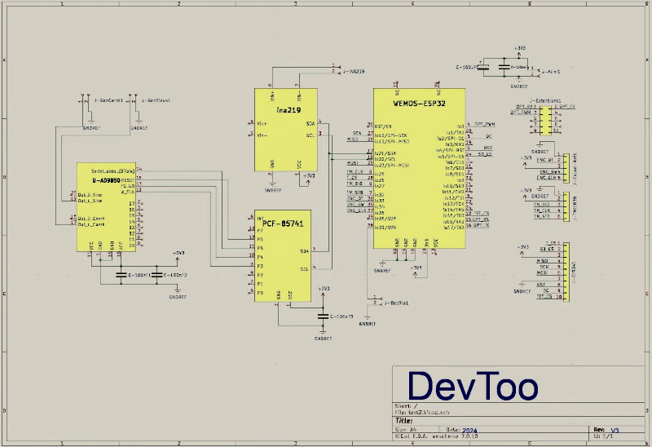
Task: Click the Size: A4 field
Action: (406, 430)
